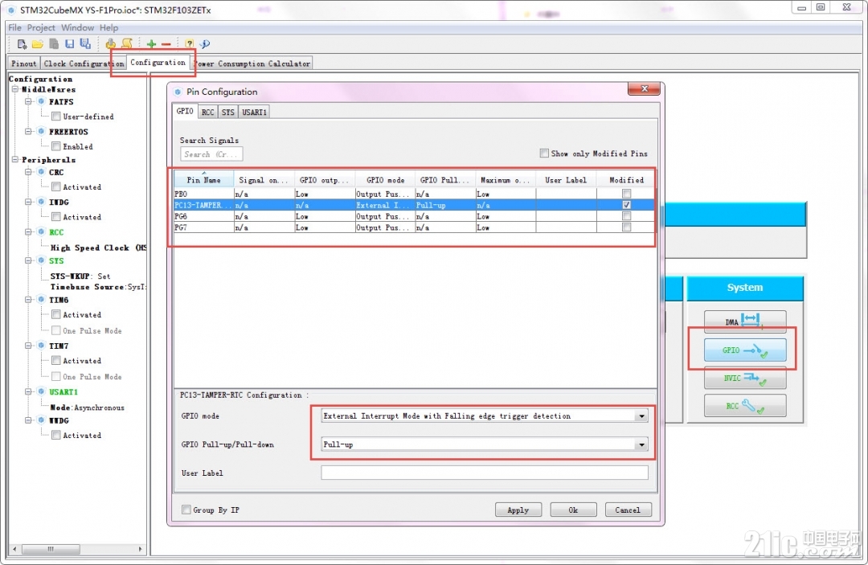The image size is (868, 565).
Task: Collapse the FREERTOS tree node
Action: (x=27, y=132)
